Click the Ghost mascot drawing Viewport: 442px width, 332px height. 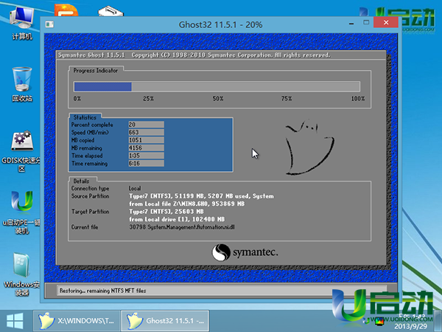coord(309,147)
